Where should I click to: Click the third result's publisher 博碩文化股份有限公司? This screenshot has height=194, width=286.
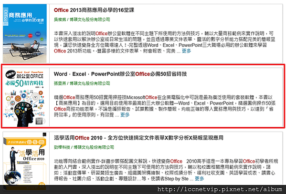[94, 147]
